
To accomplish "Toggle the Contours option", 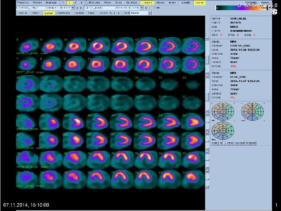I will (x=63, y=13).
